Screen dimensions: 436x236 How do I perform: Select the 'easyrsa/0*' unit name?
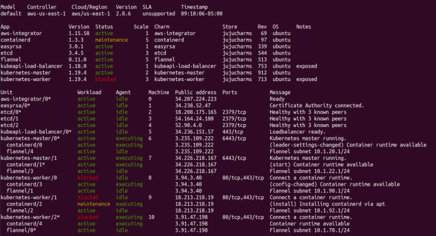point(15,106)
